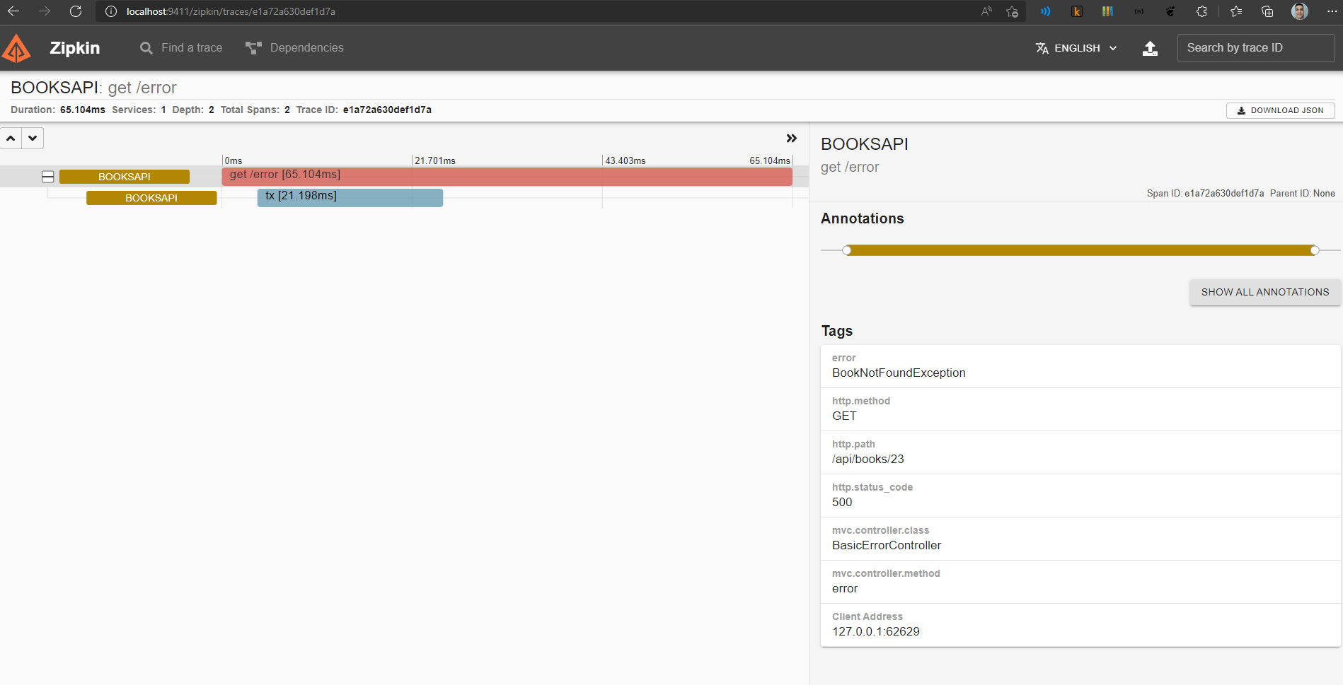
Task: Click the http.status_code value 500
Action: (x=842, y=503)
